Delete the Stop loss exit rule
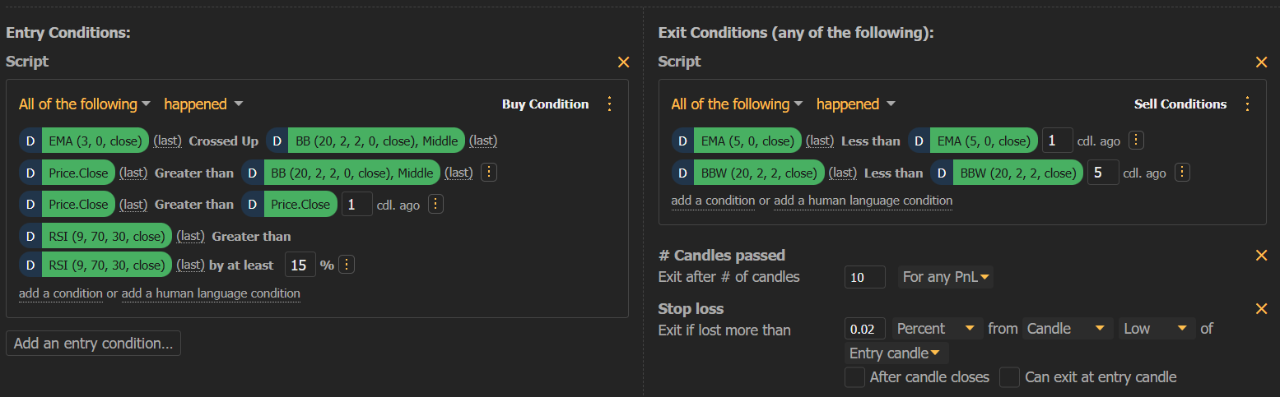This screenshot has width=1280, height=397. coord(1261,308)
